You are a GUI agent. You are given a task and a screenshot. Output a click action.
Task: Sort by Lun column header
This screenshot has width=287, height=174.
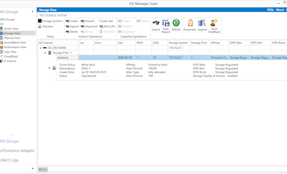[86, 43]
